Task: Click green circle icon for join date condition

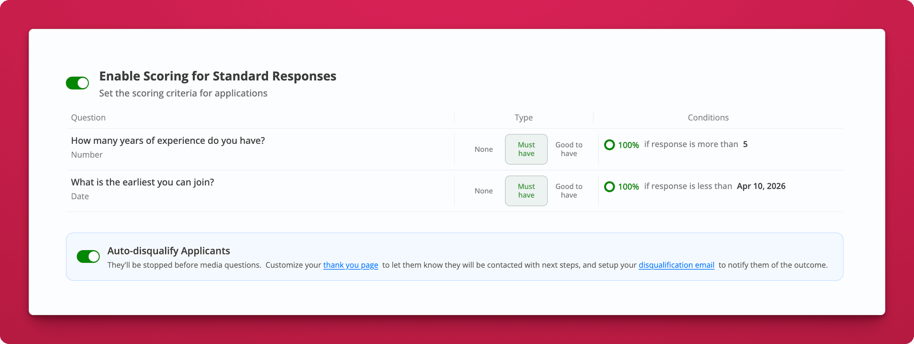Action: coord(609,187)
